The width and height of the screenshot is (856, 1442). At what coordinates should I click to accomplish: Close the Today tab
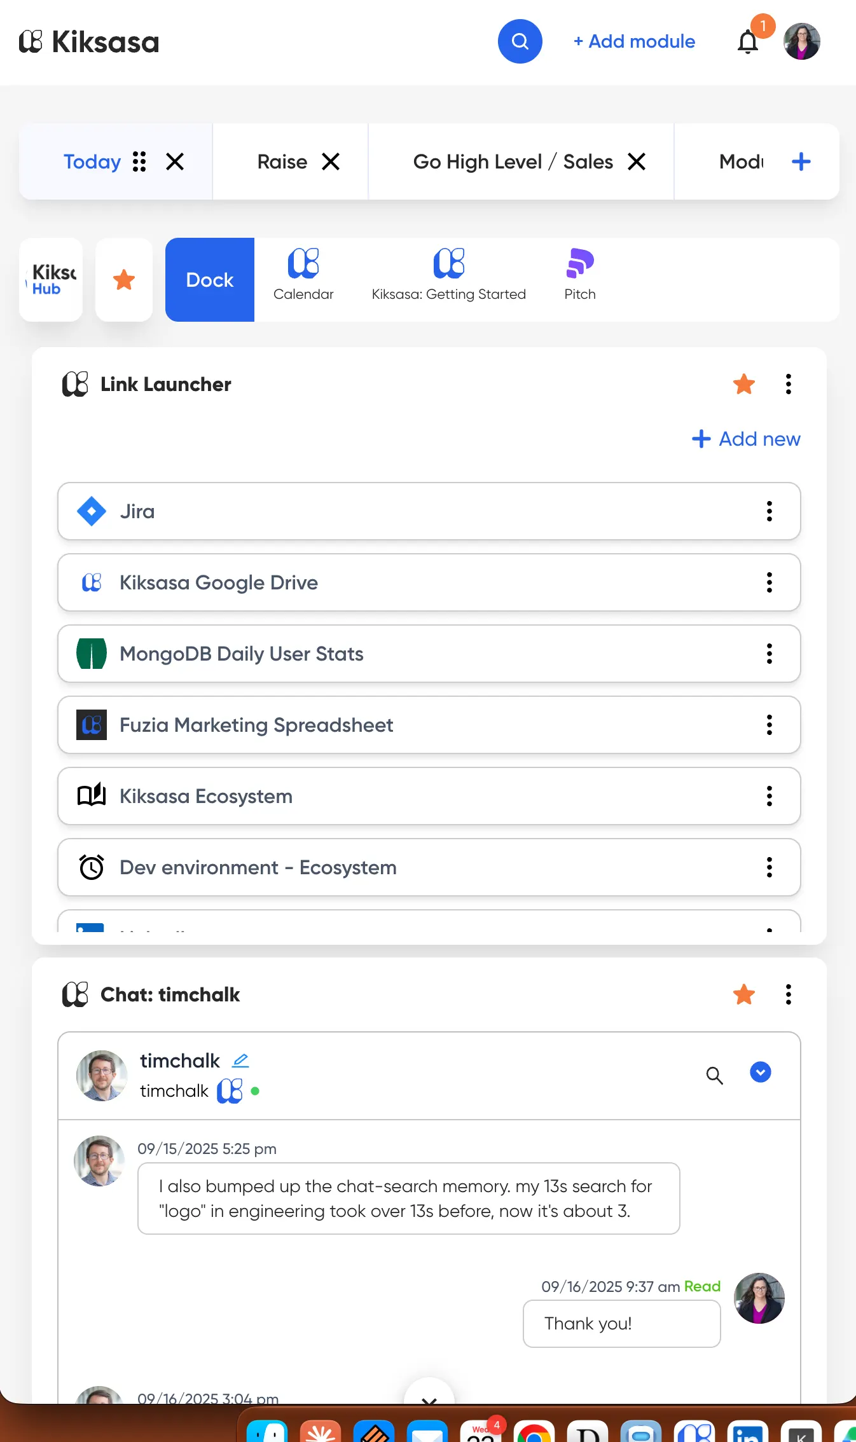[175, 161]
